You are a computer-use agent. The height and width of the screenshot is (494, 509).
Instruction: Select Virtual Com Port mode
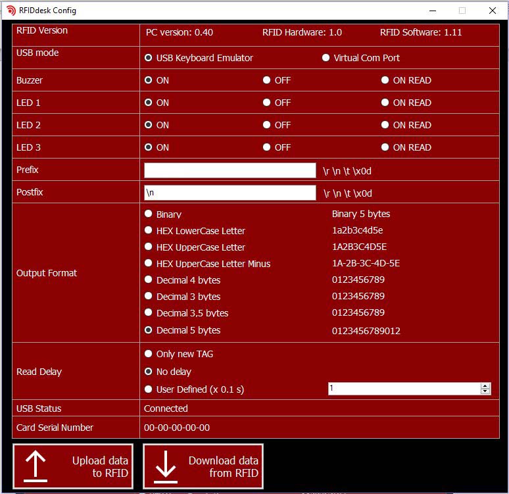tap(326, 58)
